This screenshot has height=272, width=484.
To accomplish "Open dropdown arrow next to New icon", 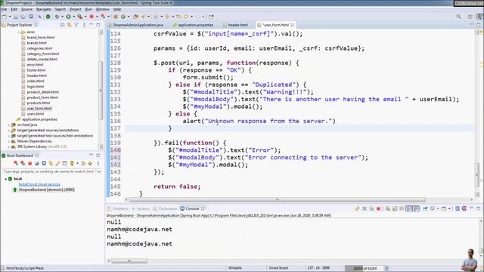I will pyautogui.click(x=10, y=17).
